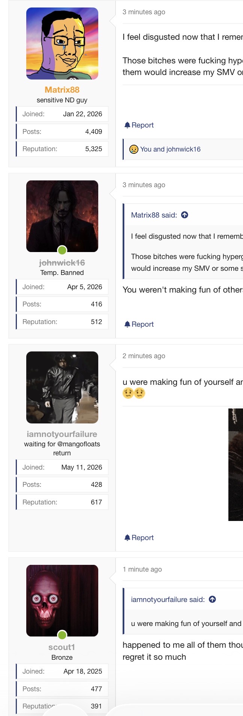Report Matrix88's post
Screen dimensions: 243x716
pyautogui.click(x=139, y=125)
